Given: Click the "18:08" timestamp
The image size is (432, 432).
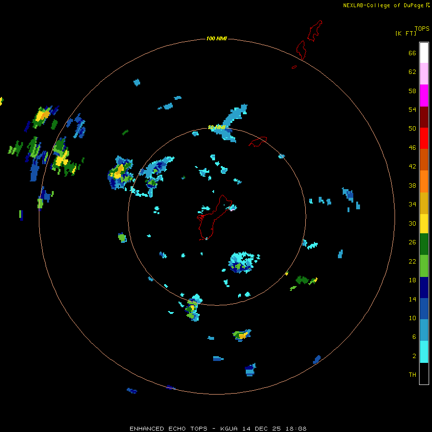Looking at the screenshot, I should (295, 429).
